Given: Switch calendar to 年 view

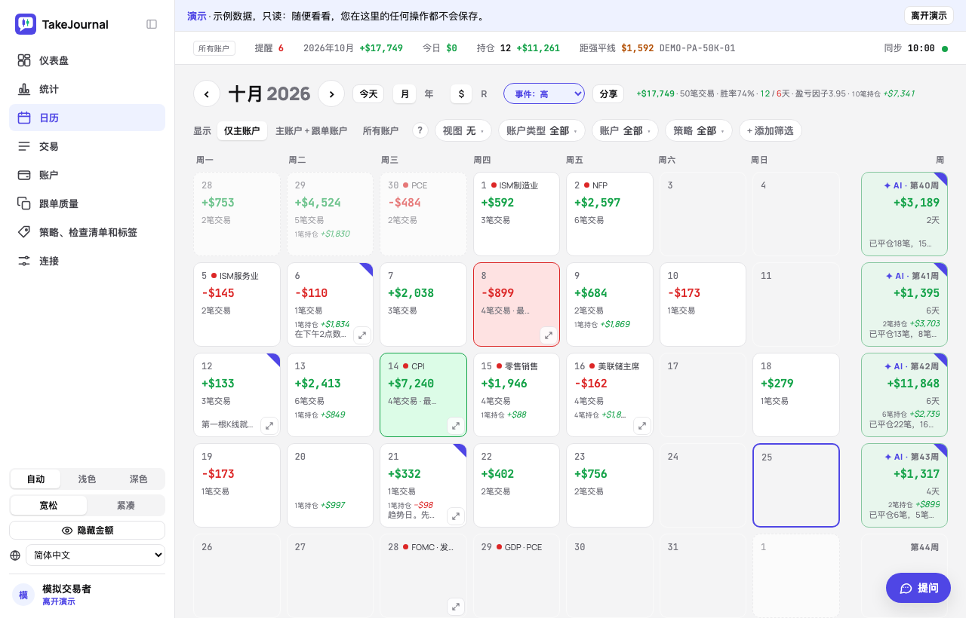Looking at the screenshot, I should pos(429,94).
